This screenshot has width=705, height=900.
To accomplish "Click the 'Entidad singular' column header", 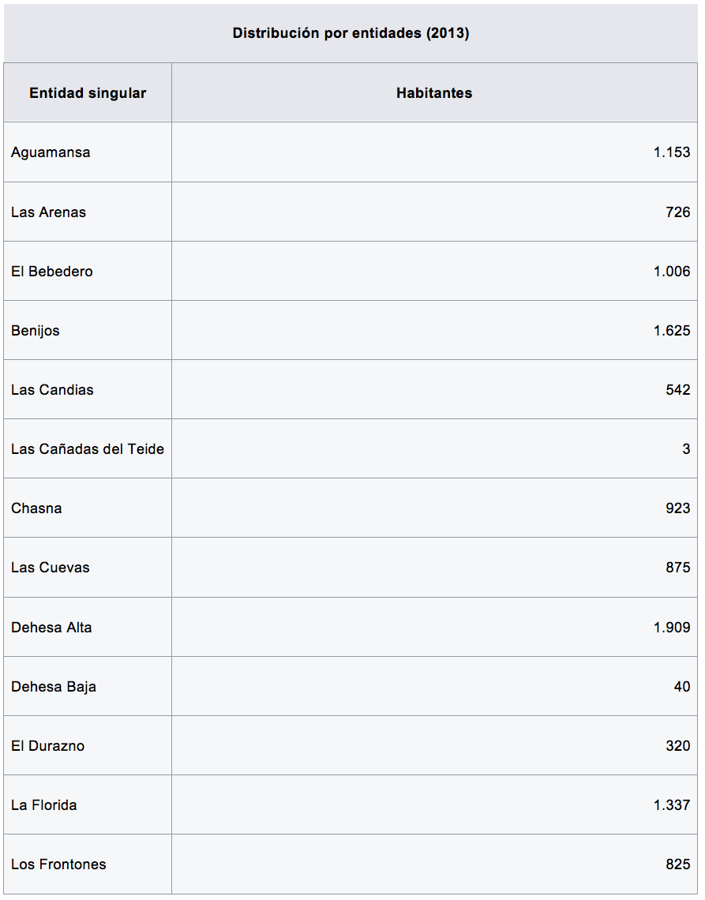I will [x=88, y=93].
